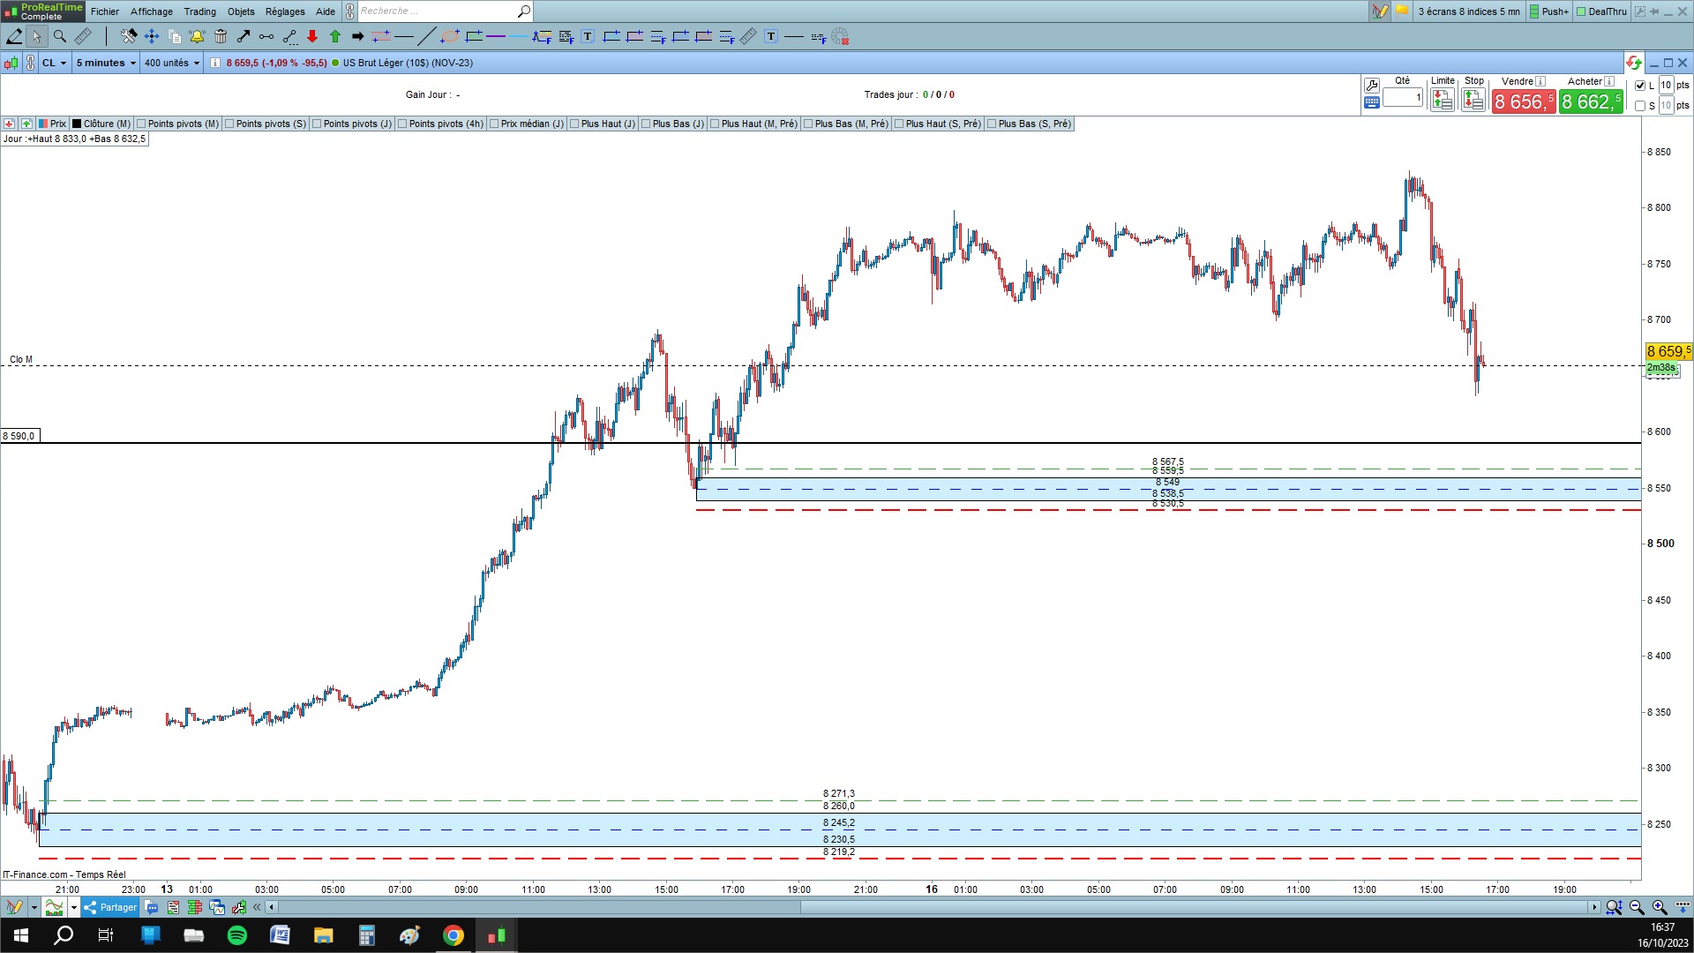Click the magnifier zoom tool
1694x953 pixels.
coord(59,36)
